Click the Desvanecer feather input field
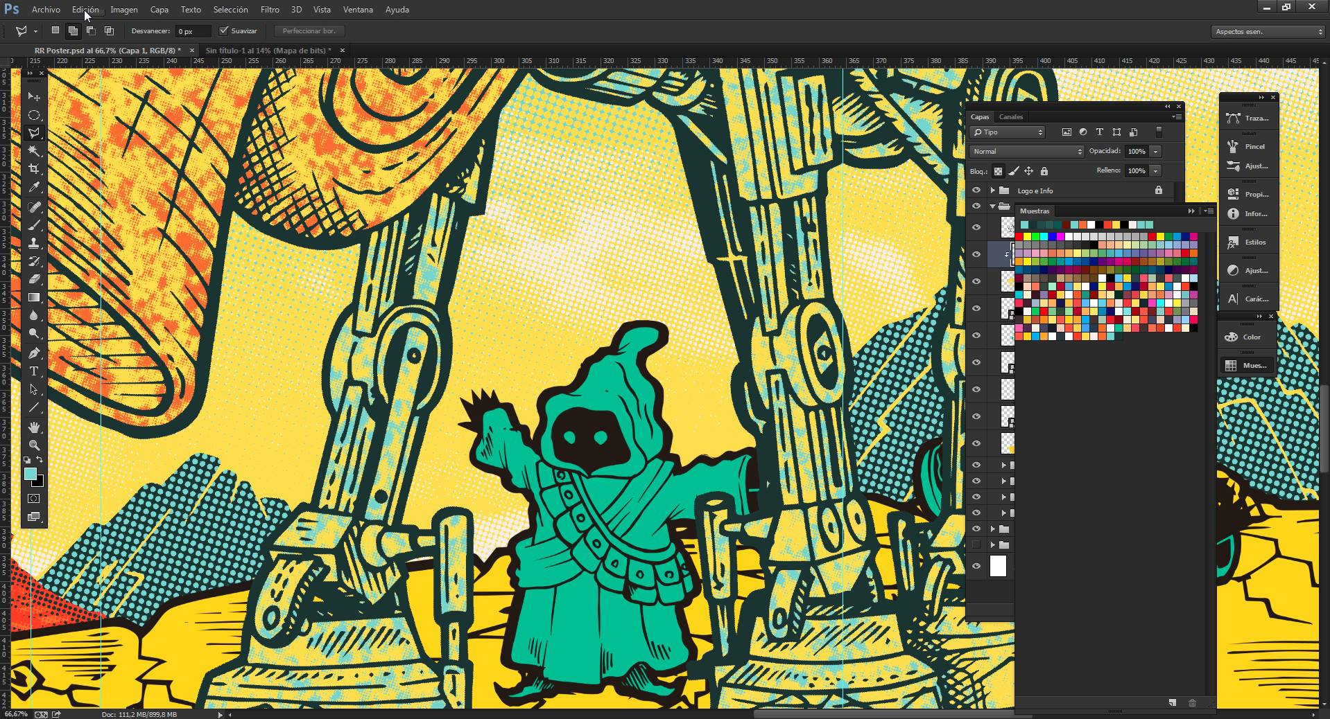 192,31
